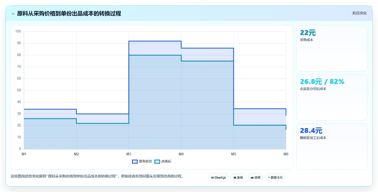Click the 阶段变化 label in the header

tap(359, 13)
